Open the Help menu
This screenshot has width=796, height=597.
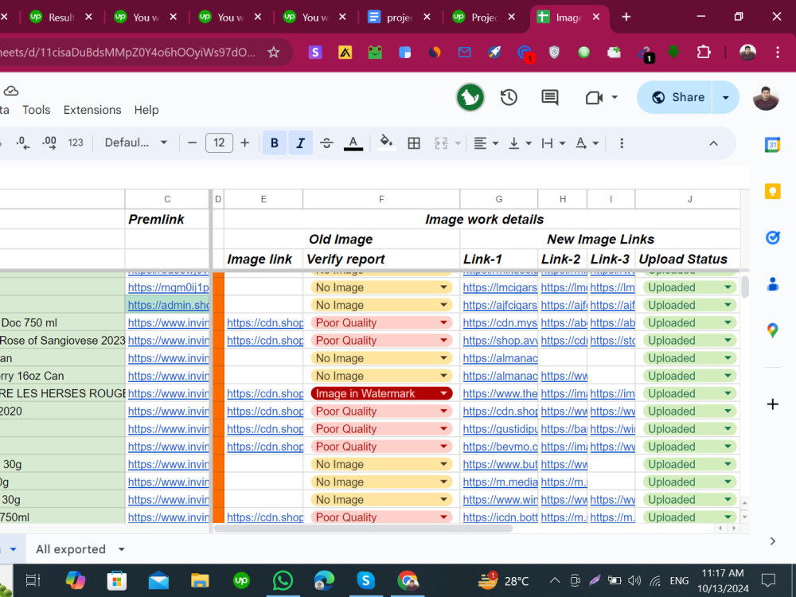point(146,110)
